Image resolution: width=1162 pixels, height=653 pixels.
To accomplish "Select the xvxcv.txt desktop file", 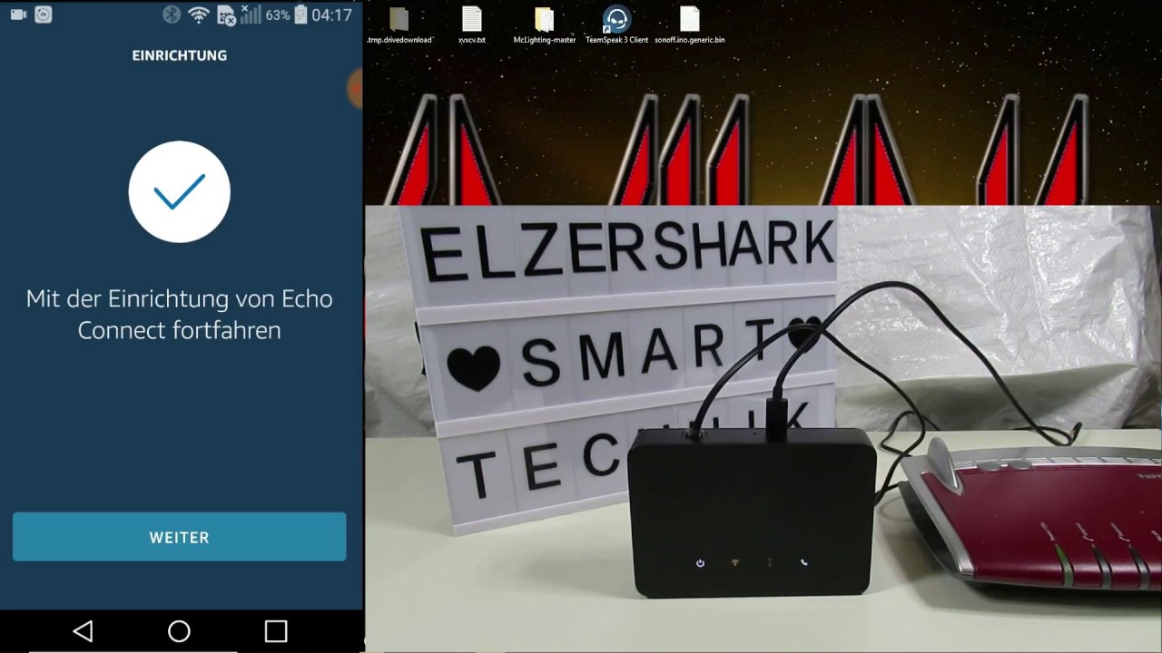I will (x=472, y=25).
